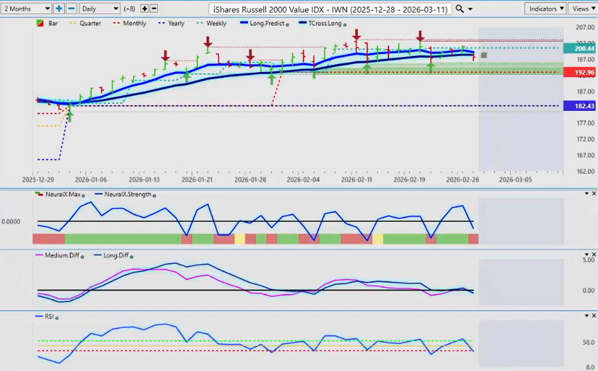Toggle the NeuralX.Strength legend settings dot

click(x=154, y=194)
